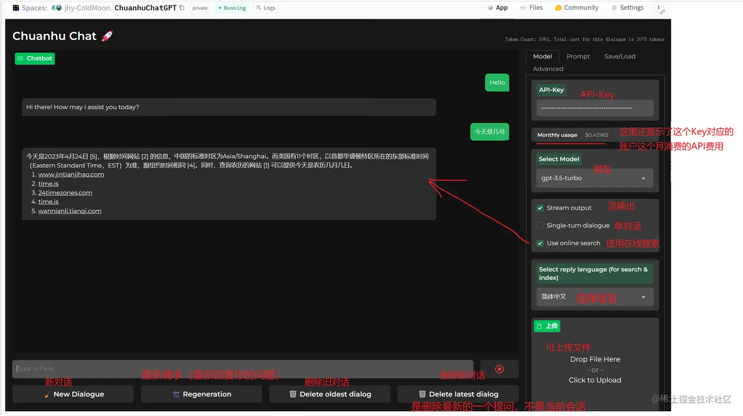
Task: Switch to the Model tab
Action: click(x=543, y=56)
